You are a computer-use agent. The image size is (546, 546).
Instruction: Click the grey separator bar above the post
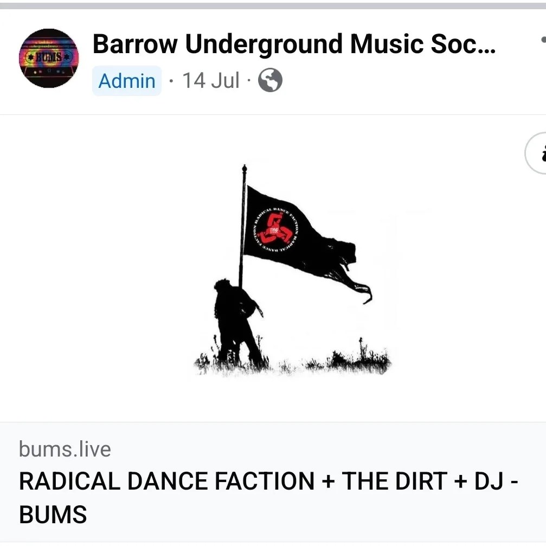click(x=273, y=6)
